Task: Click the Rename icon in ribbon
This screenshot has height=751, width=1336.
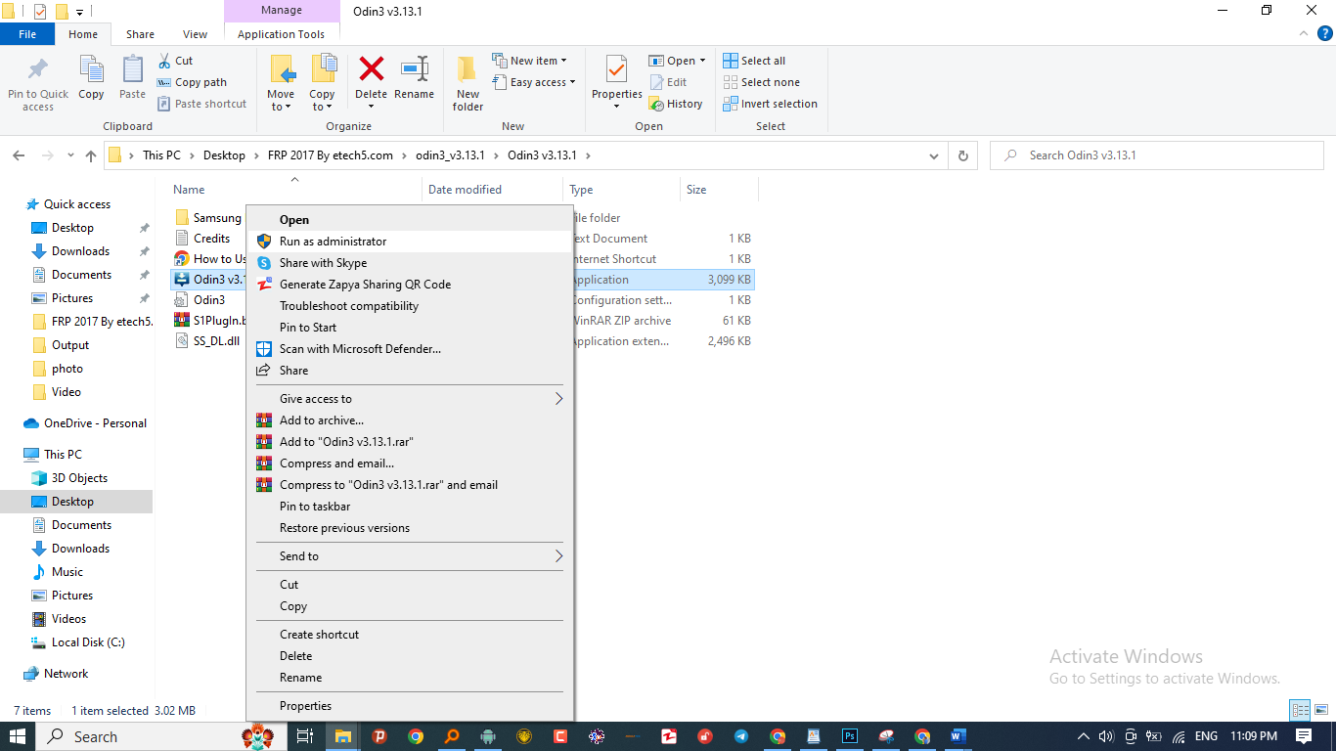Action: point(415,70)
